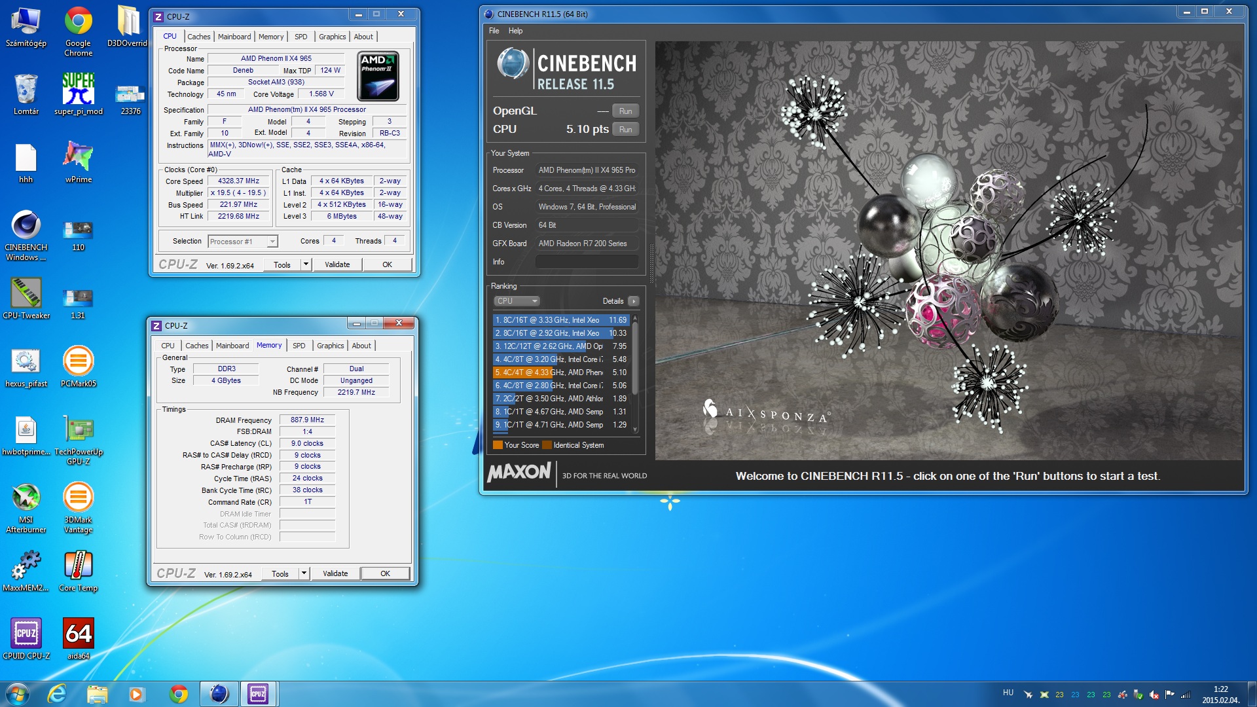Open the File menu in CINEBENCH
The image size is (1257, 707).
click(494, 31)
